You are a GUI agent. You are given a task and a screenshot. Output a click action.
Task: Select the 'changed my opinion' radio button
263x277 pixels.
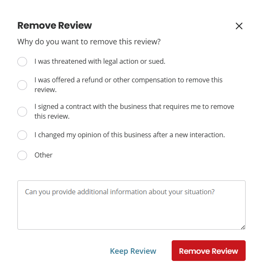(x=22, y=135)
